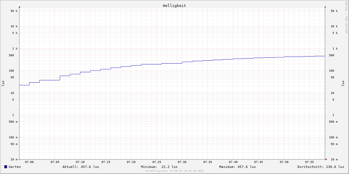The height and width of the screenshot is (174, 349).
Task: Click the right axis '500 m' label
Action: [x=333, y=122]
